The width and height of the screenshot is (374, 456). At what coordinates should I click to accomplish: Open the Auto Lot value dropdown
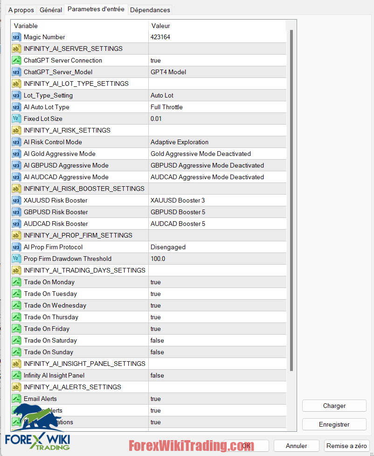click(217, 95)
